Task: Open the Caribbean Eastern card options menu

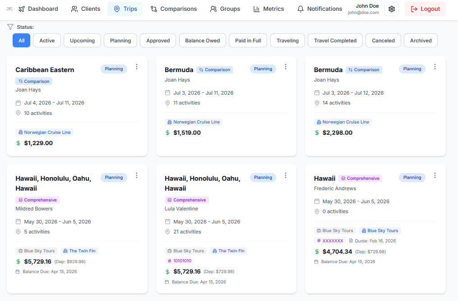Action: click(x=137, y=67)
